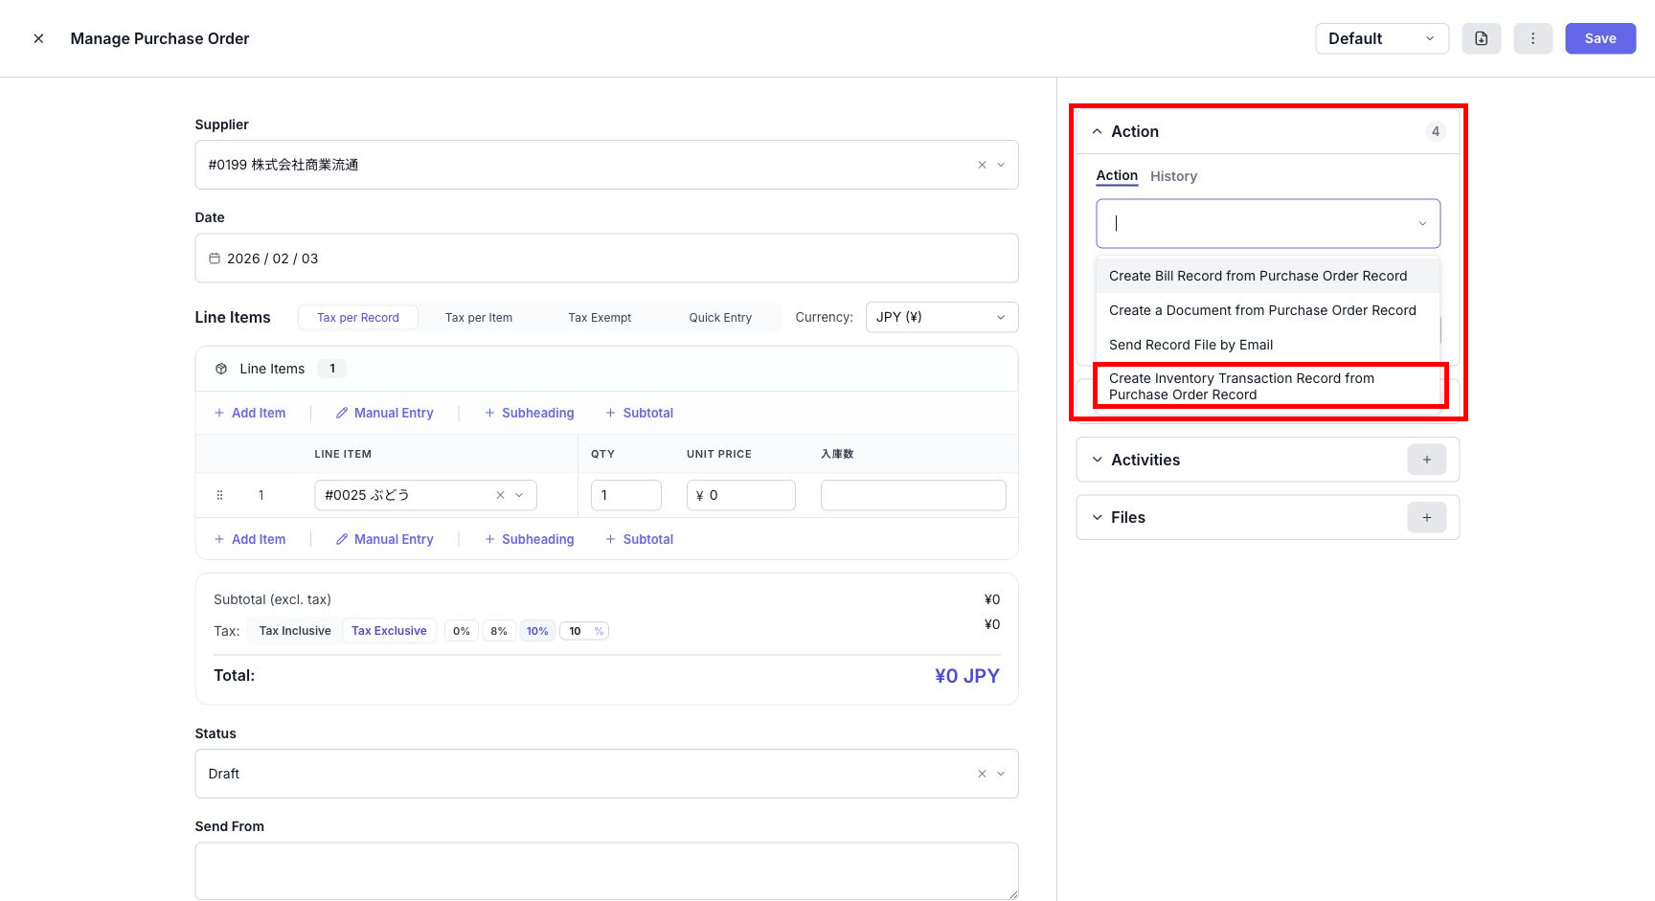Select Tax Exempt mode
Viewport: 1655px width, 901px height.
[600, 318]
